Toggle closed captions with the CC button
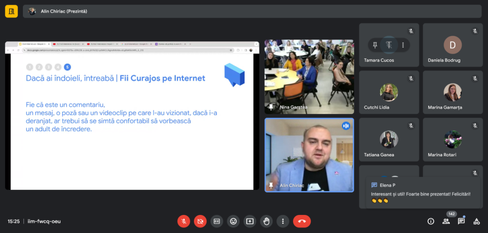Screen dimensions: 488x233 click(217, 221)
